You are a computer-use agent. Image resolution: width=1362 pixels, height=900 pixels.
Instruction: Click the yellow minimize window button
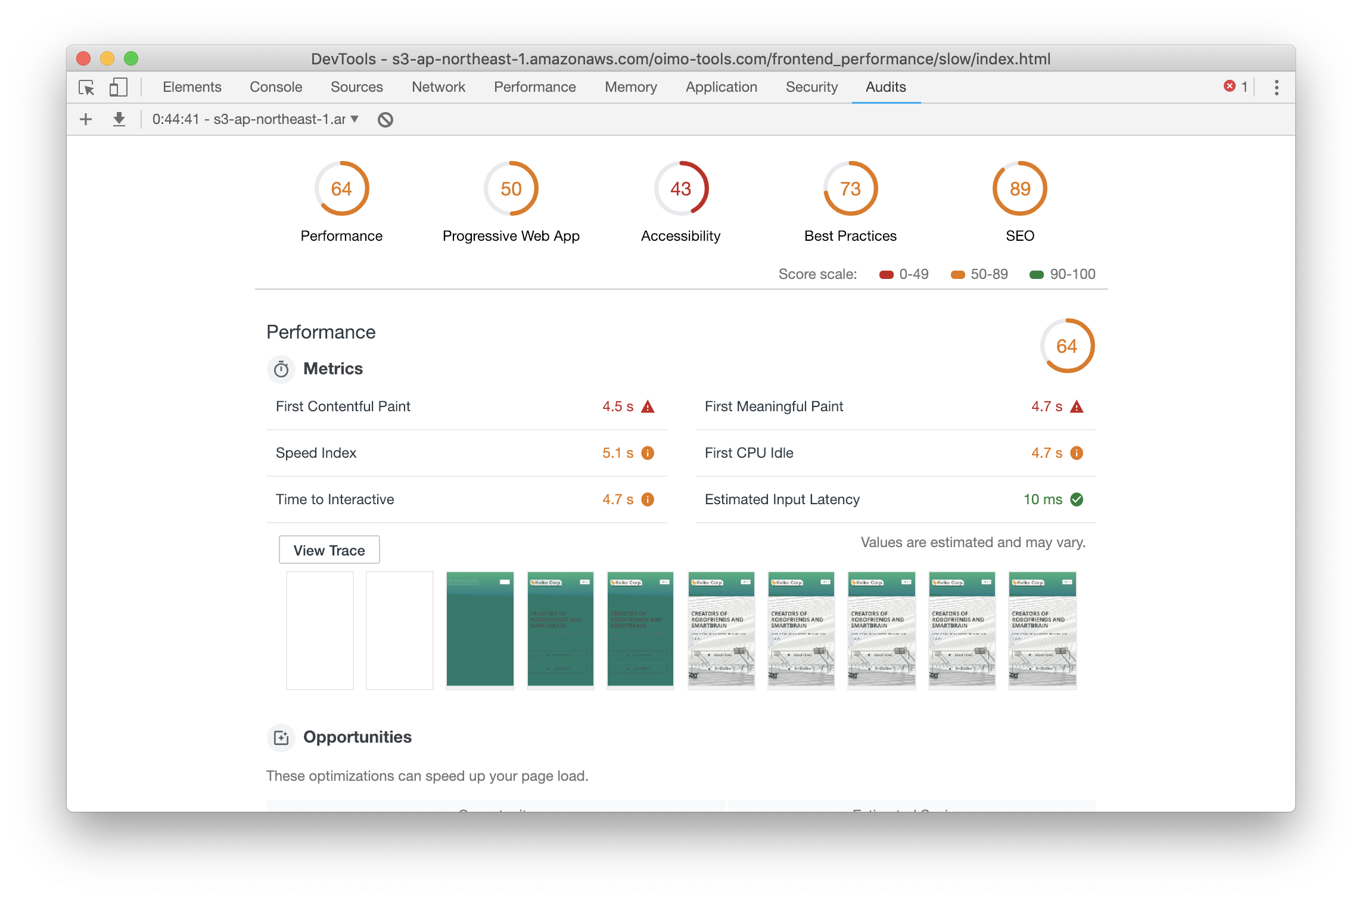[x=107, y=58]
